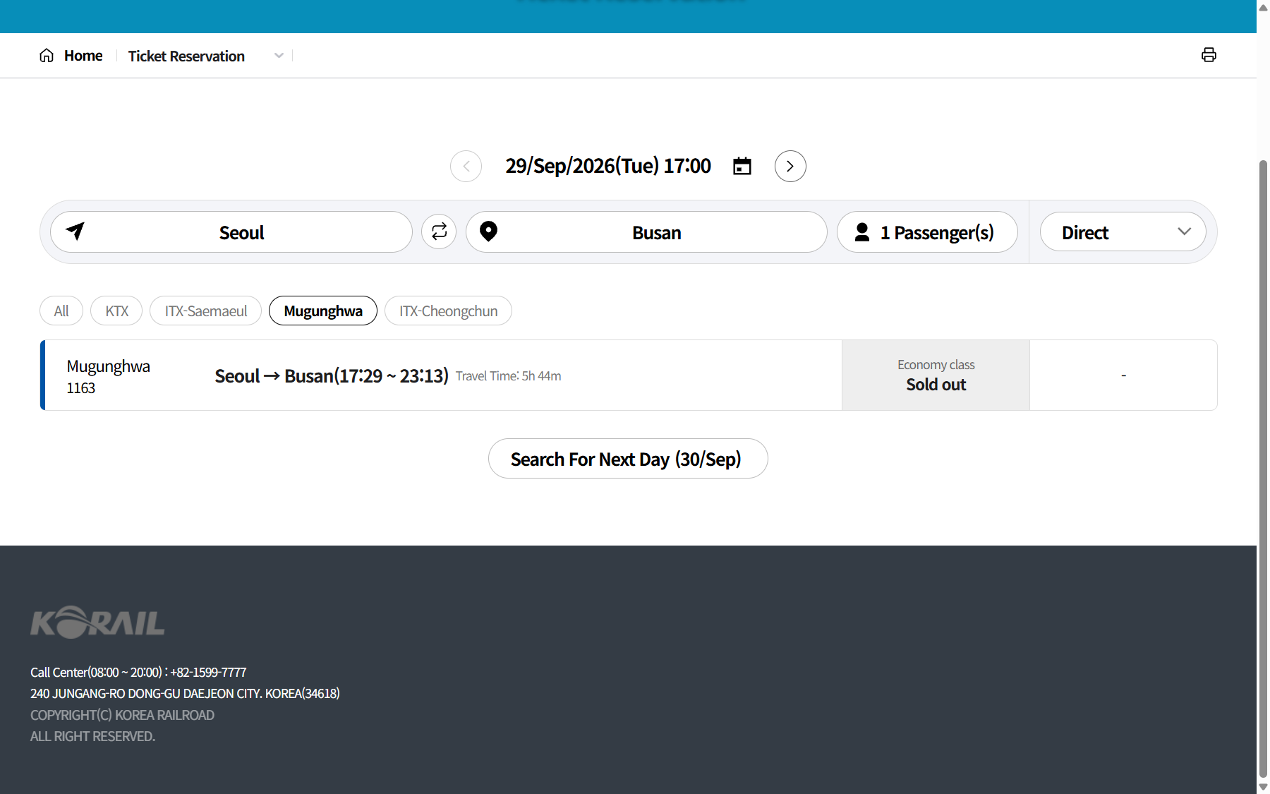Image resolution: width=1270 pixels, height=794 pixels.
Task: Open the calendar date picker icon
Action: 742,167
